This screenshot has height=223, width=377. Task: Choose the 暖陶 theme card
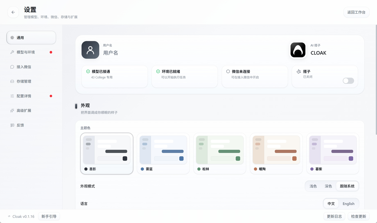(276, 154)
